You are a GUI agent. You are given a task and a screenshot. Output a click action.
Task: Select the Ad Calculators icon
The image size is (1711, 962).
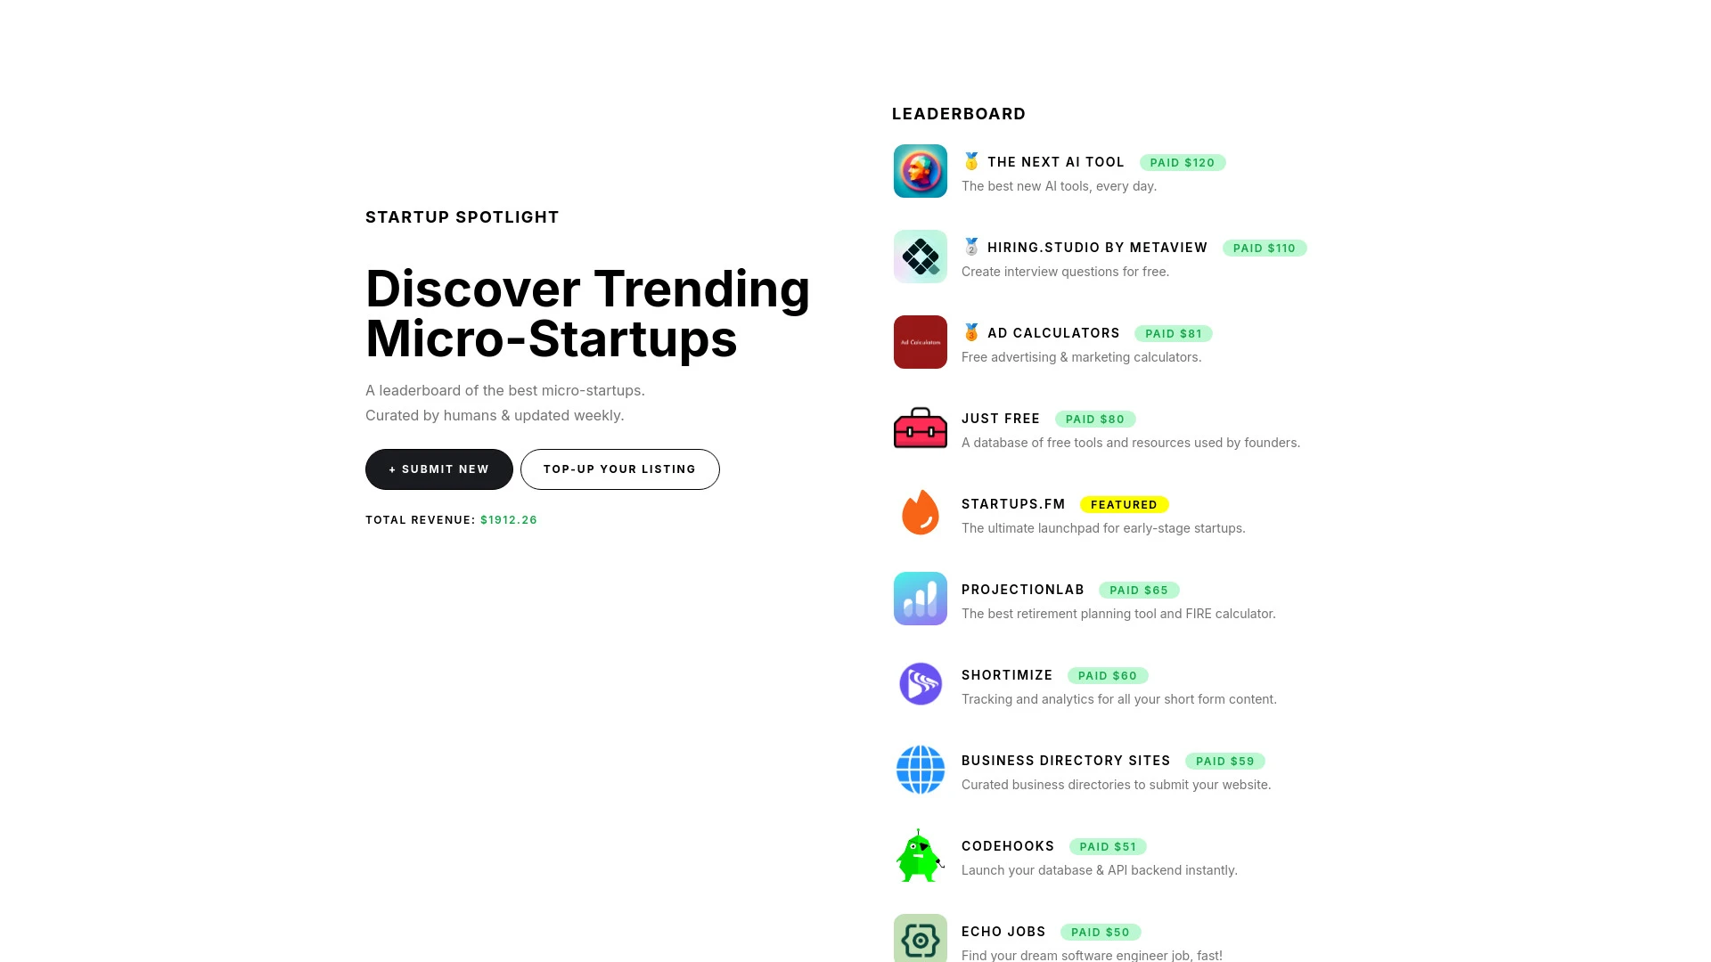(921, 342)
